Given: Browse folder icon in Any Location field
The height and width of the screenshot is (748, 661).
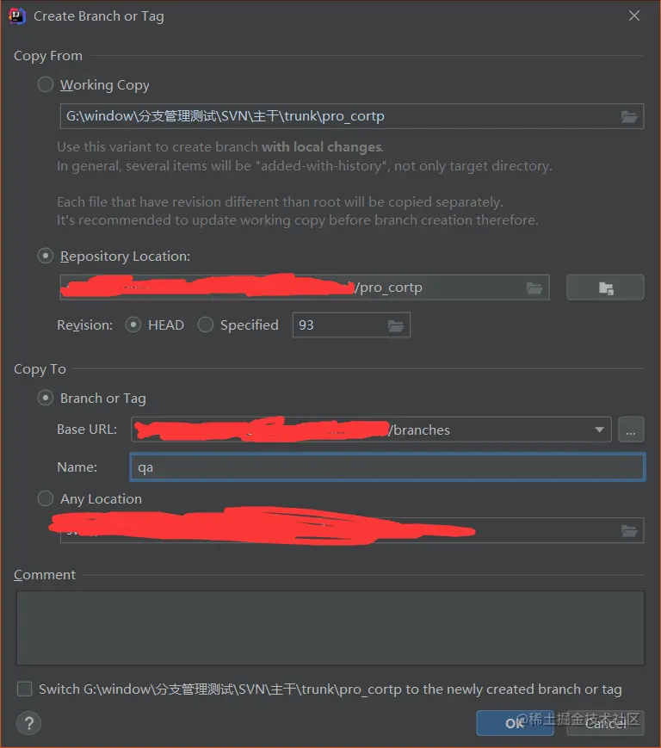Looking at the screenshot, I should point(629,530).
